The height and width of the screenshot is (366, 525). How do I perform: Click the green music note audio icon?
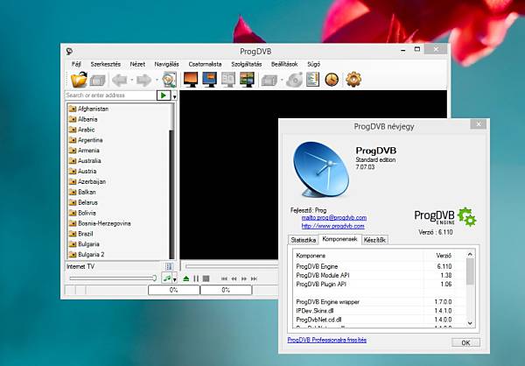click(166, 278)
